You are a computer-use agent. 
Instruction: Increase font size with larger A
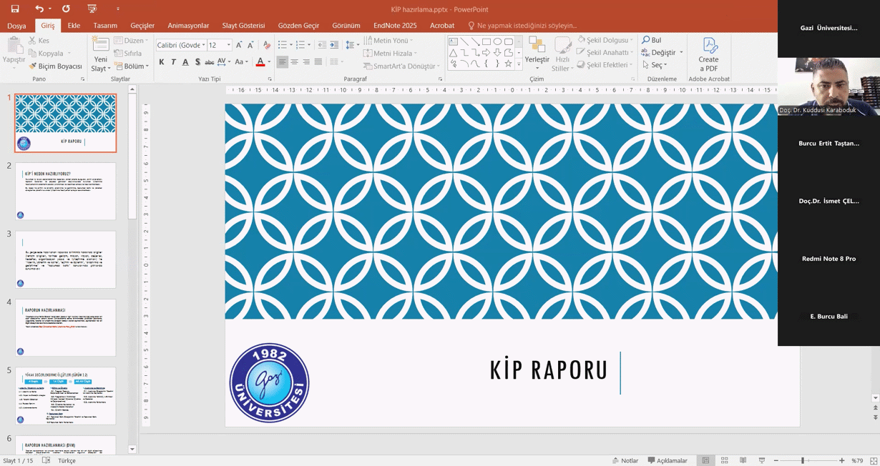239,45
